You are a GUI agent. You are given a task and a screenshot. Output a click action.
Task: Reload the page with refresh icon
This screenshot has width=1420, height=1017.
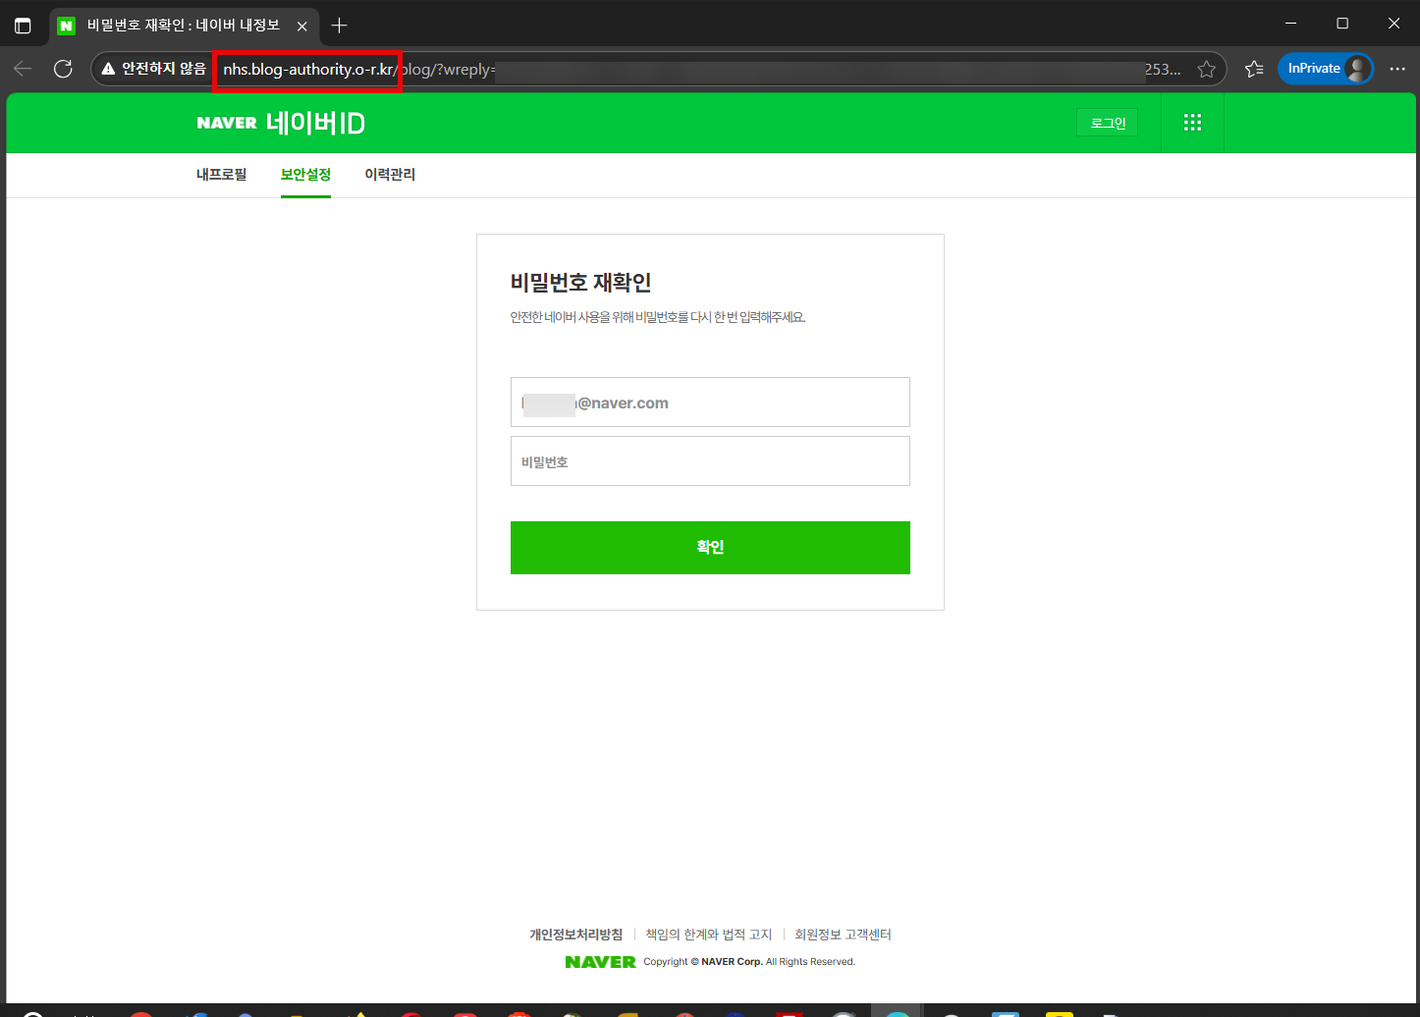coord(63,69)
